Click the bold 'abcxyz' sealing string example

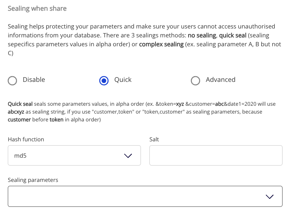point(16,111)
